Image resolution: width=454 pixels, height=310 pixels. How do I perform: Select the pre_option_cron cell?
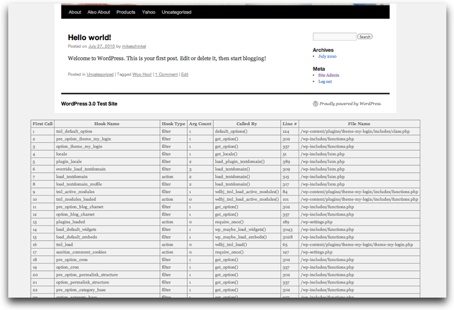coord(107,259)
